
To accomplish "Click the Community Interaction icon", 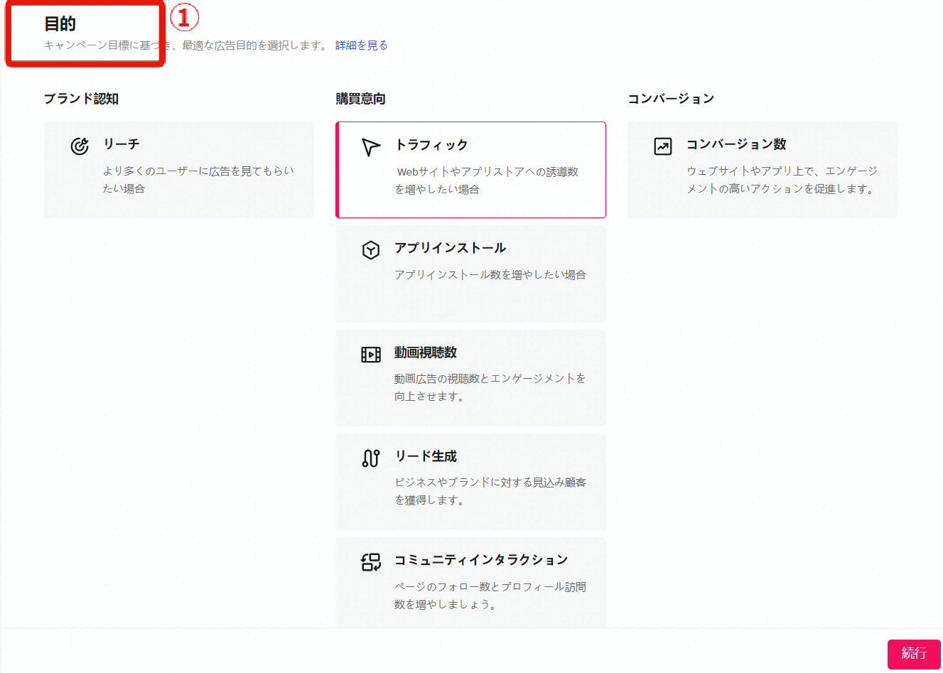I will click(371, 562).
